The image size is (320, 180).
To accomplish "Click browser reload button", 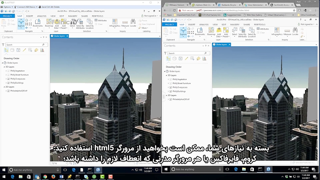I will [174, 10].
